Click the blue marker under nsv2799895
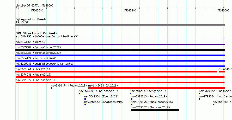This screenshot has width=232, height=120. [132, 104]
